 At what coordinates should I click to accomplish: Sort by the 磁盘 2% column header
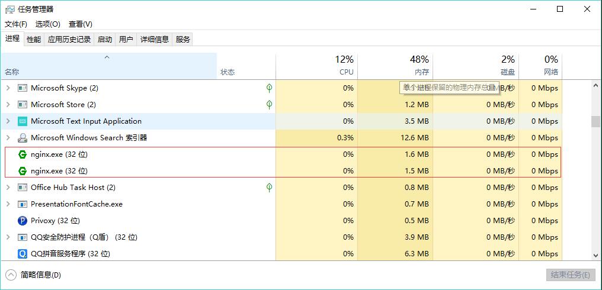[x=476, y=66]
